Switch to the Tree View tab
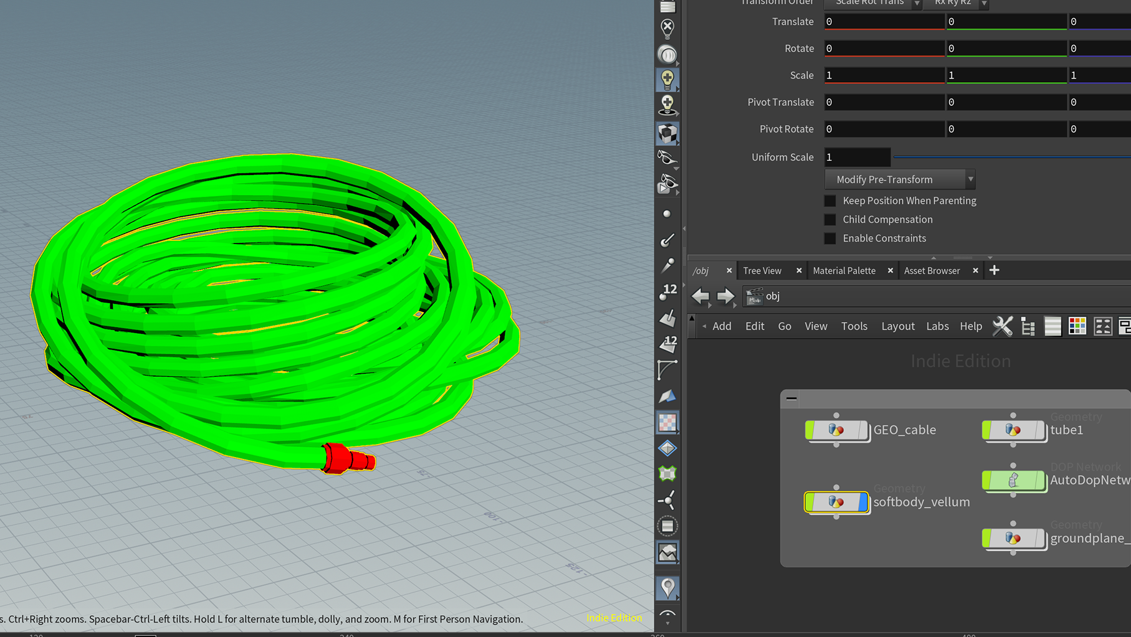 [x=762, y=271]
